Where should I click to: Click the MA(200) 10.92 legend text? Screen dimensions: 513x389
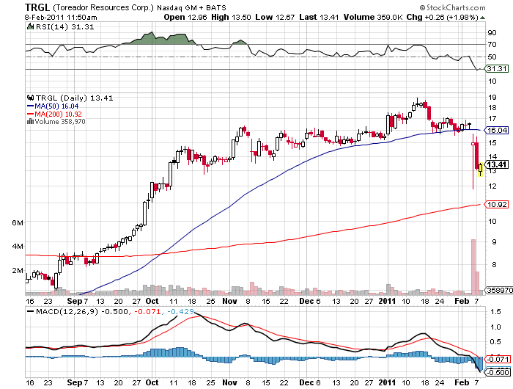[x=58, y=114]
